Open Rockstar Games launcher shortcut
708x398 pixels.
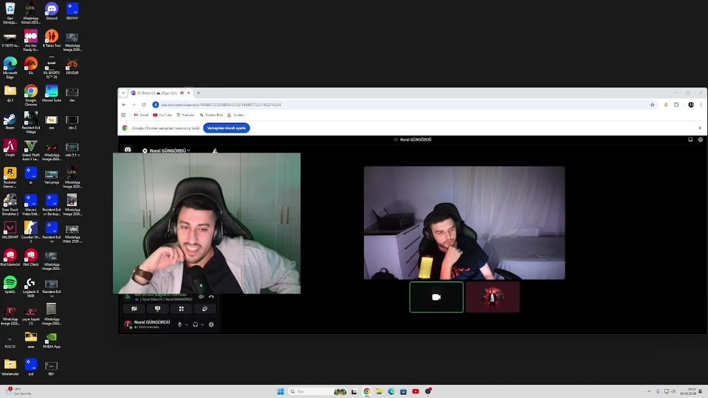(x=10, y=177)
